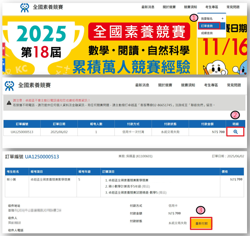Open 關於競賽 on the banner page navigation

point(169,7)
